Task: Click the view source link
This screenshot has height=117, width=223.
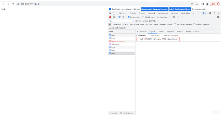Action: [x=155, y=36]
